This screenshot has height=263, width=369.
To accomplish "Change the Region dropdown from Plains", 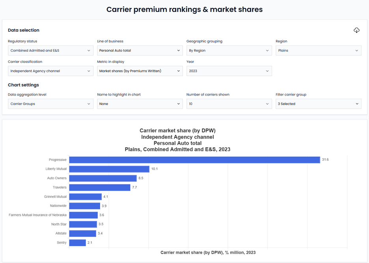I will [319, 51].
